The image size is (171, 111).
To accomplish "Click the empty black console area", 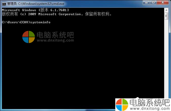I will coord(83,68).
